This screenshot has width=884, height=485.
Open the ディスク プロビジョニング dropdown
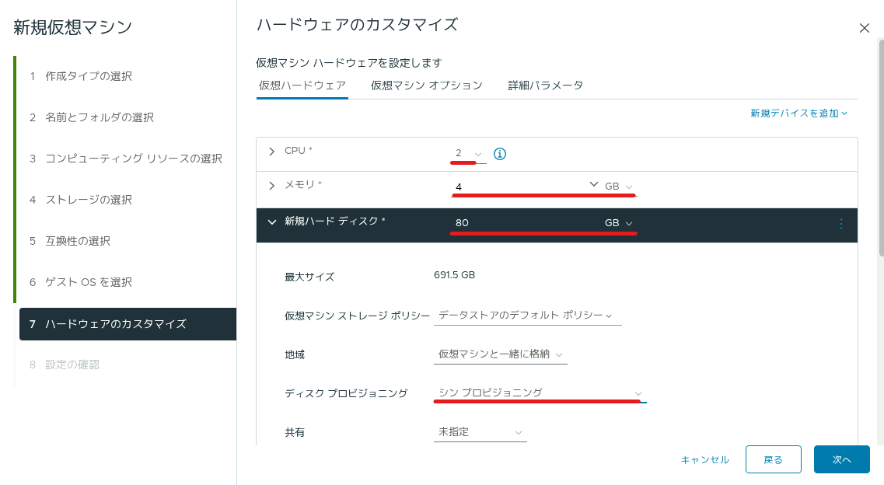point(540,393)
